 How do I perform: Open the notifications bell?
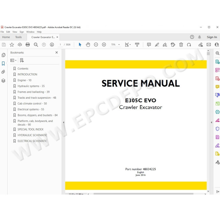click(199, 37)
